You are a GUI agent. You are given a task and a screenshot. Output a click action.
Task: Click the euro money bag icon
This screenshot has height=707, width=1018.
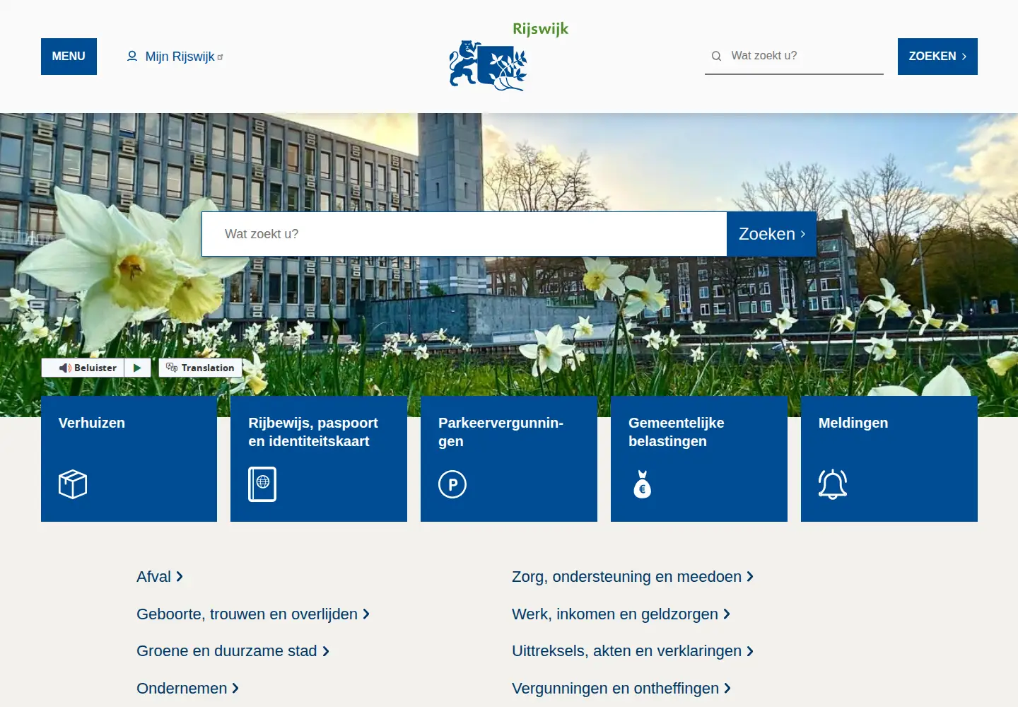coord(643,484)
